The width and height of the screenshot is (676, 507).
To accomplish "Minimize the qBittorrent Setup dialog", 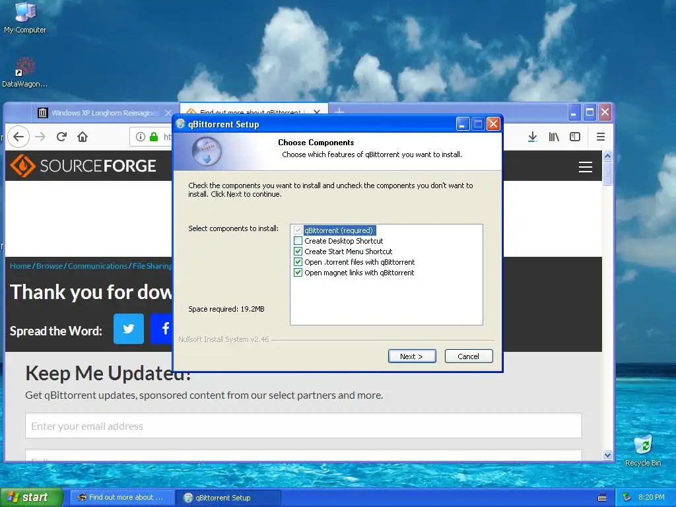I will tap(462, 124).
